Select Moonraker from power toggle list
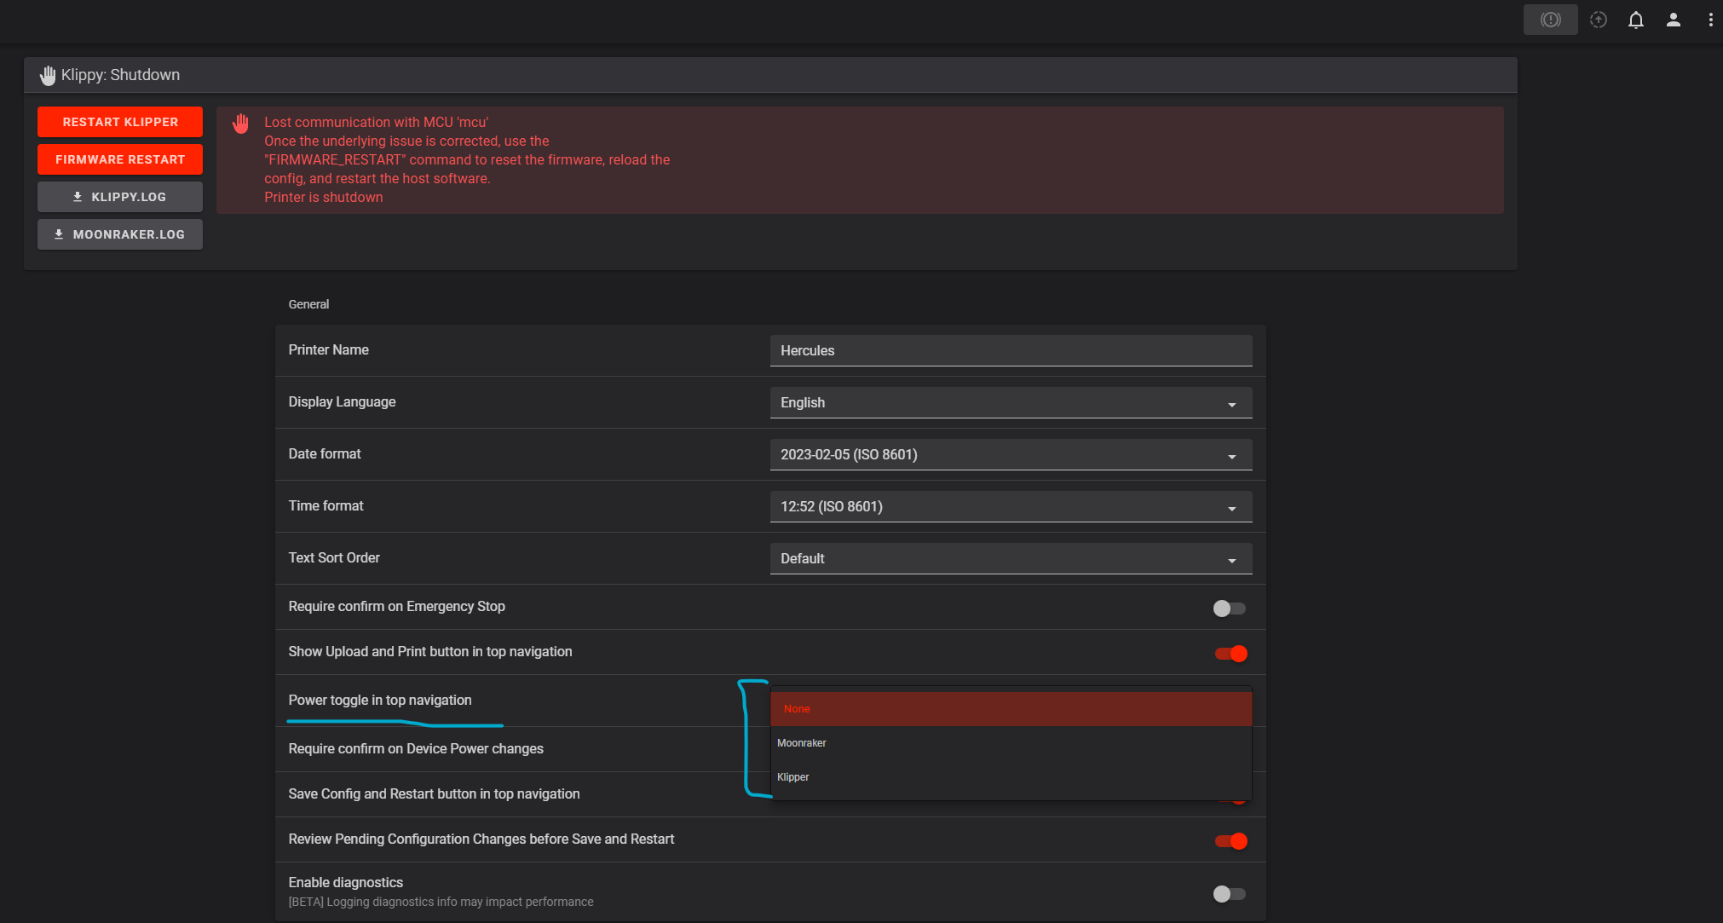Screen dimensions: 1723x923 pyautogui.click(x=802, y=743)
